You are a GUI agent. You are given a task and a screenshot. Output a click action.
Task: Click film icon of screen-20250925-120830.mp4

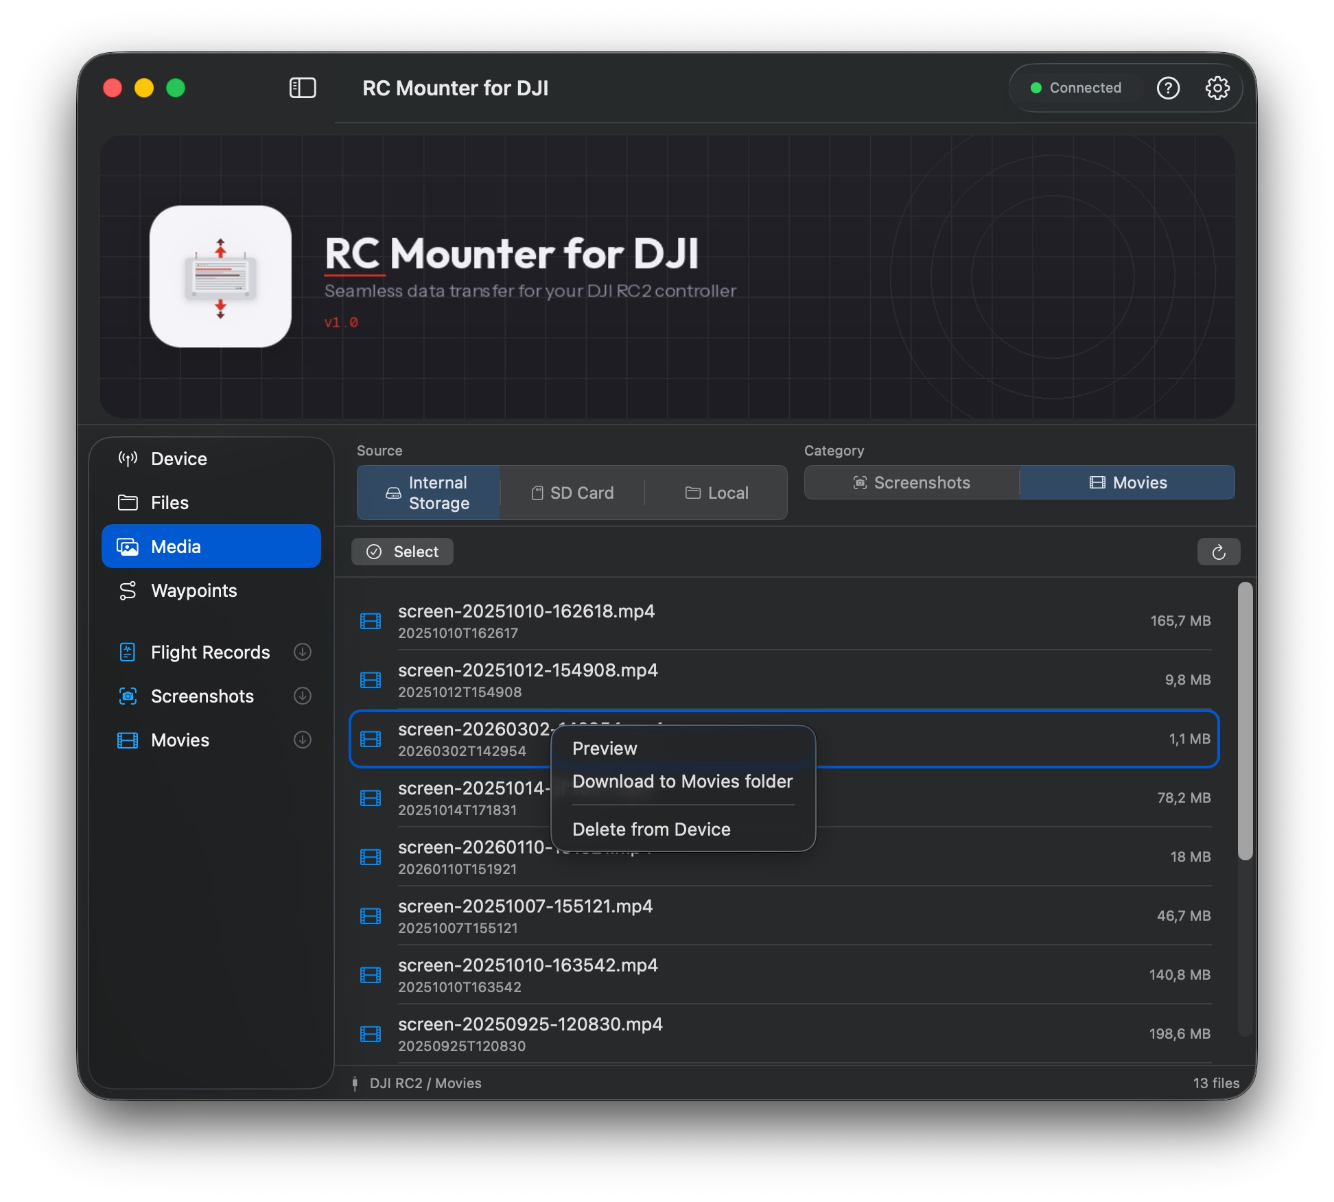(x=371, y=1035)
